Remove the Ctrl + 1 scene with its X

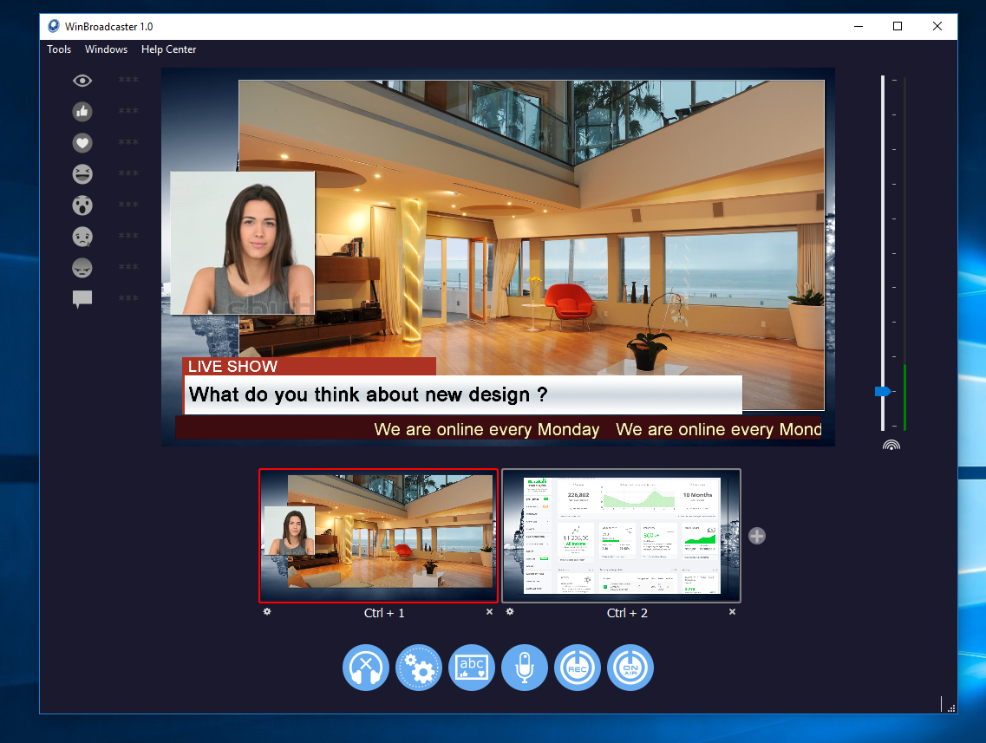[x=489, y=612]
